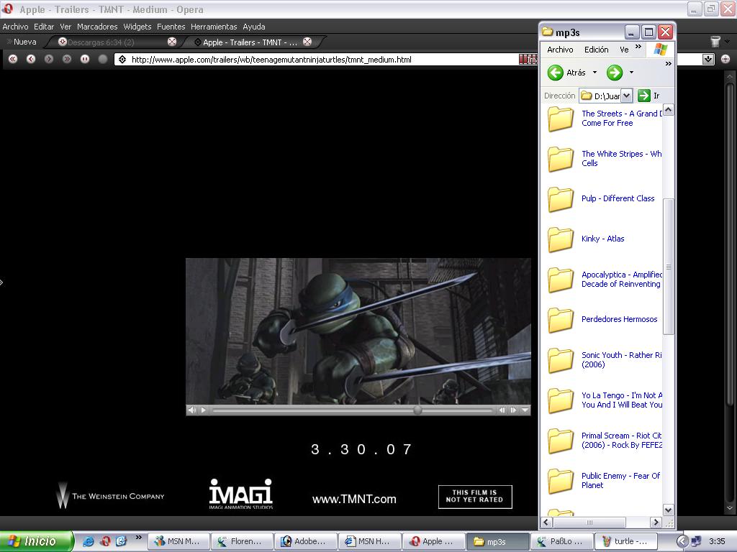This screenshot has height=552, width=737.
Task: Click Opera page scrollbar down arrow
Action: coord(730,508)
